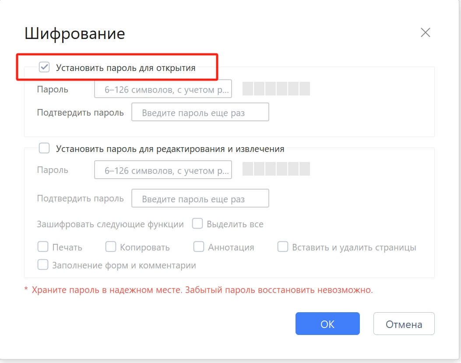Disable 'Установить пароль для открытия' checkbox
Image resolution: width=461 pixels, height=363 pixels.
click(x=44, y=67)
